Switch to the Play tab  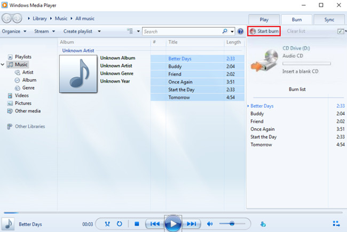tap(264, 19)
